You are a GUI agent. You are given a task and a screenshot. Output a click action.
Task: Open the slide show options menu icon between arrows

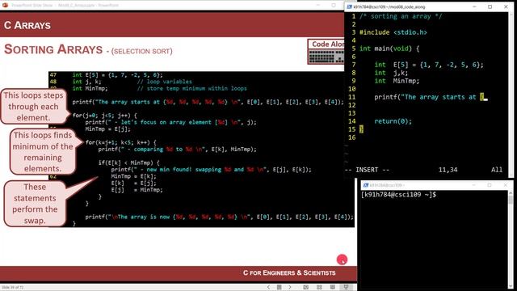280,287
